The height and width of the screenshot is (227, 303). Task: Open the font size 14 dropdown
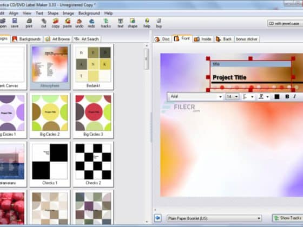point(232,97)
